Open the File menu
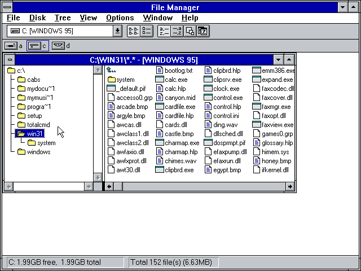Image resolution: width=361 pixels, height=271 pixels. 14,18
